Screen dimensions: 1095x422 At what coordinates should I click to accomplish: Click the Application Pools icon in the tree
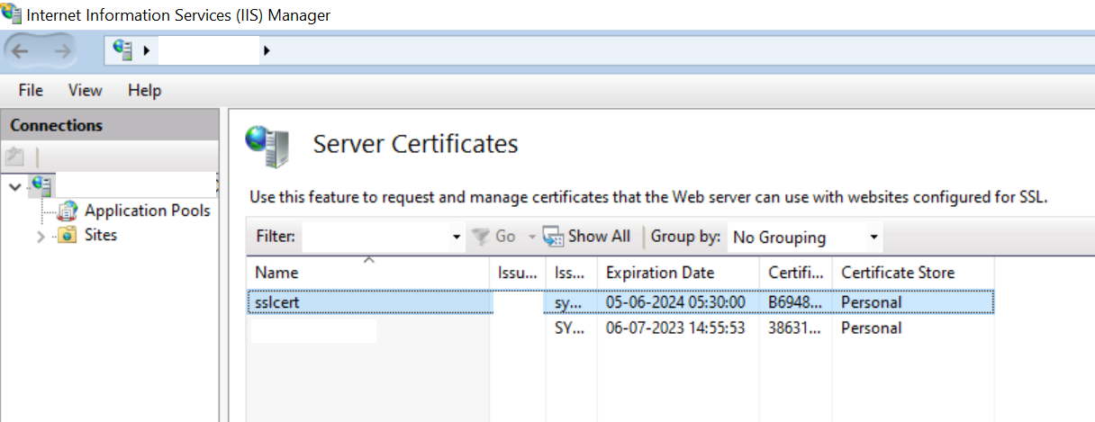pos(67,211)
